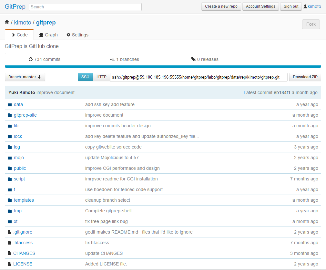Click the folder icon for data

10,104
